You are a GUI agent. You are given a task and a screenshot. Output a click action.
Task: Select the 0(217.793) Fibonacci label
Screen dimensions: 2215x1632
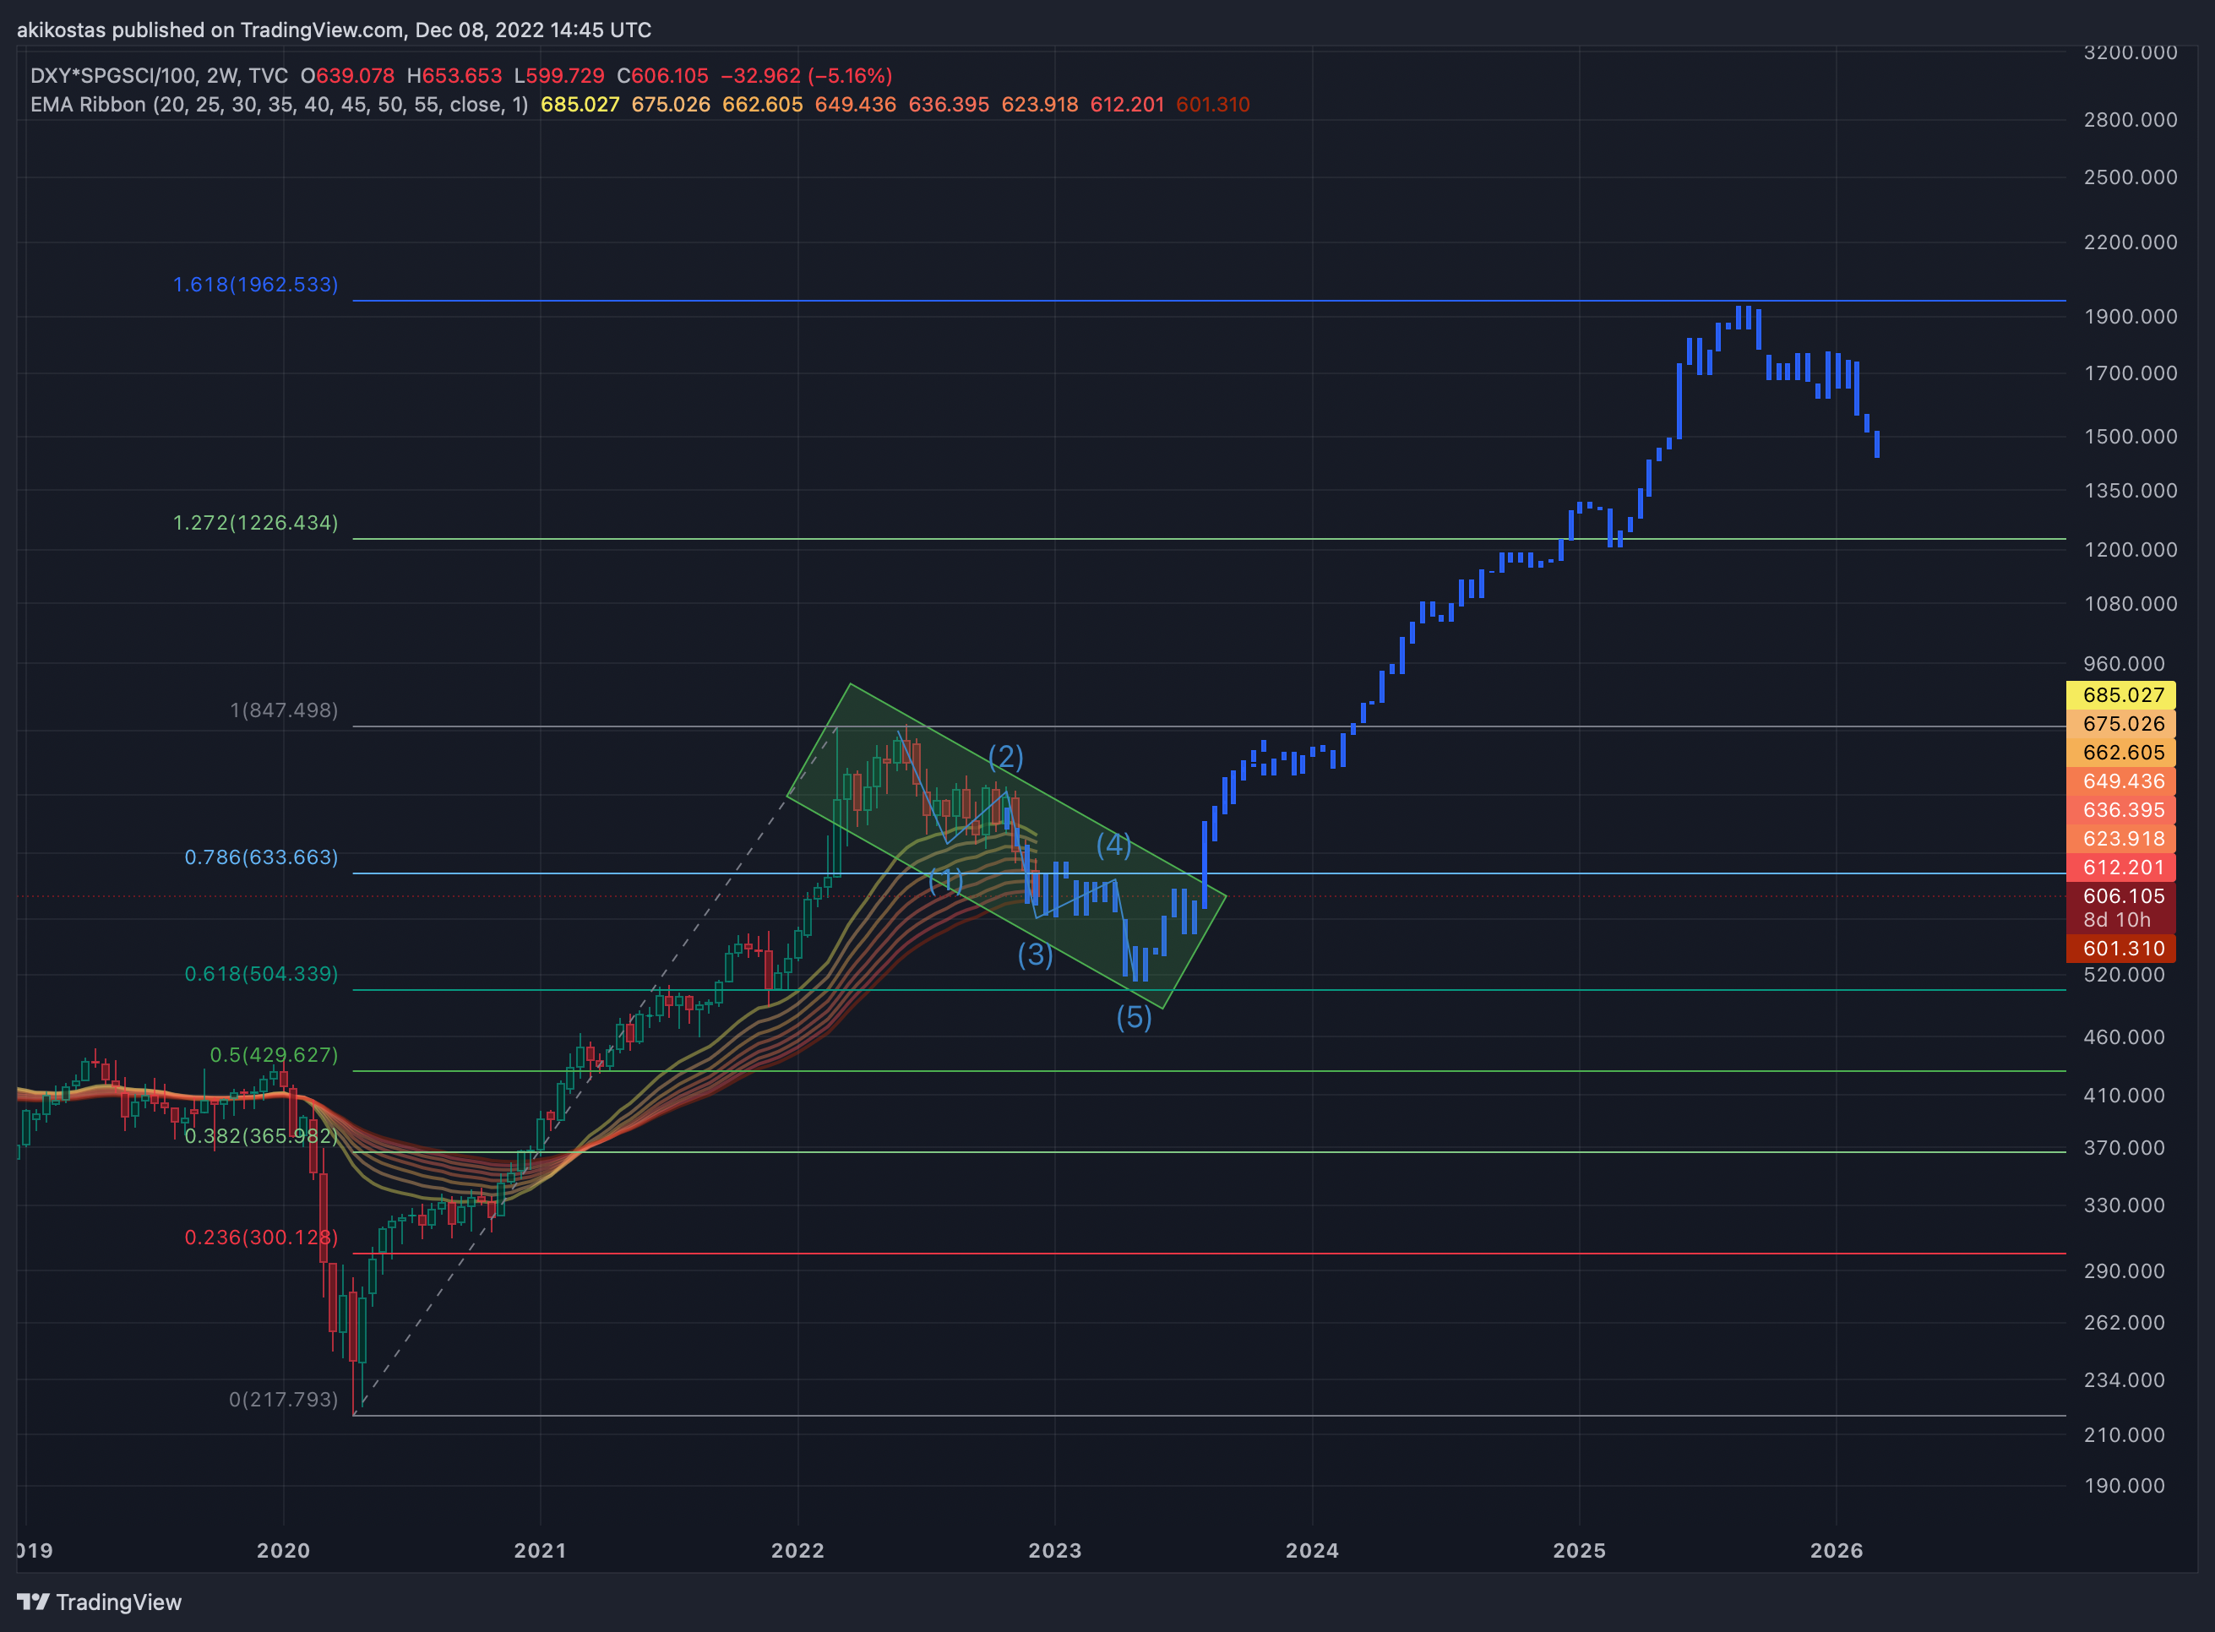(284, 1400)
